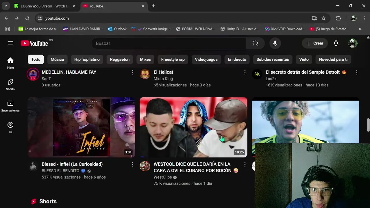Bookmark this page with star icon
Viewport: 370px width, 208px height.
click(x=324, y=18)
